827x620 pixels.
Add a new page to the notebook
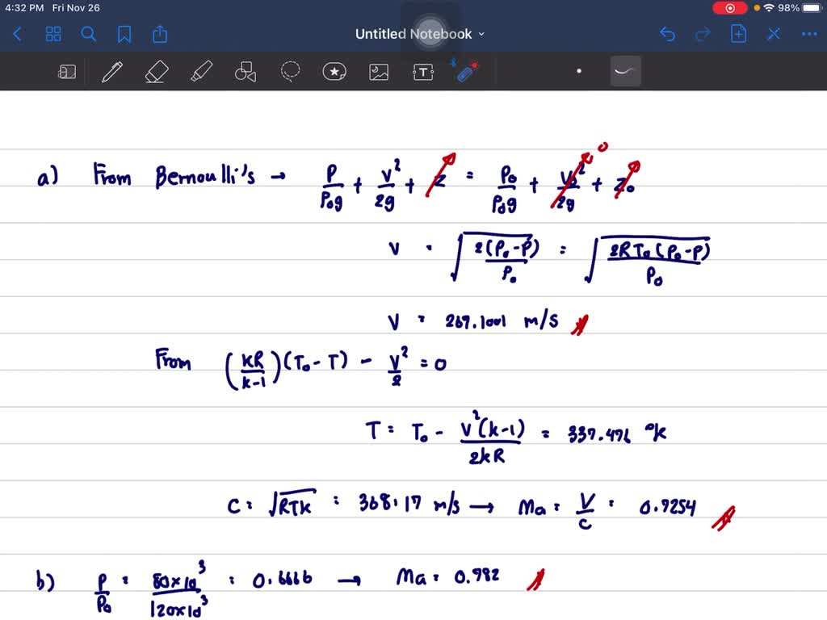coord(738,34)
